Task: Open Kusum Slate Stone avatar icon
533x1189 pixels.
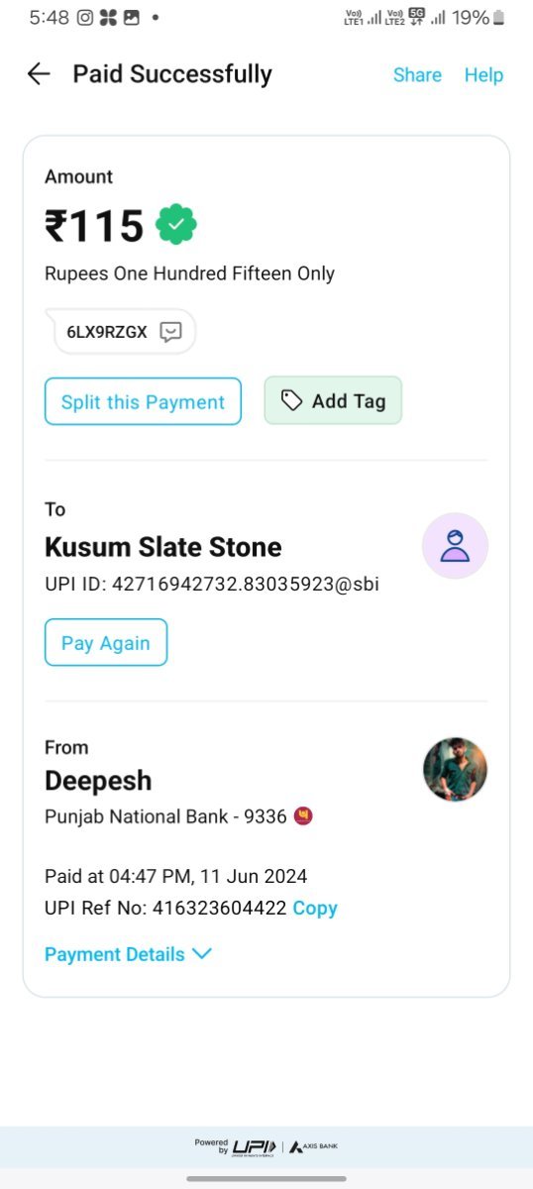Action: coord(455,546)
